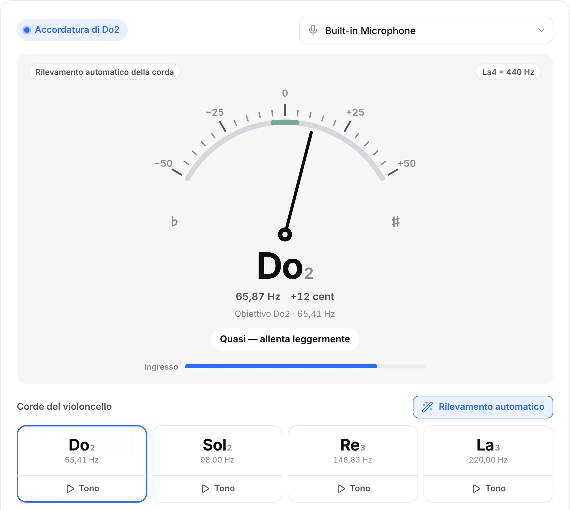
Task: Click the sharp symbol on the gauge
Action: click(396, 221)
